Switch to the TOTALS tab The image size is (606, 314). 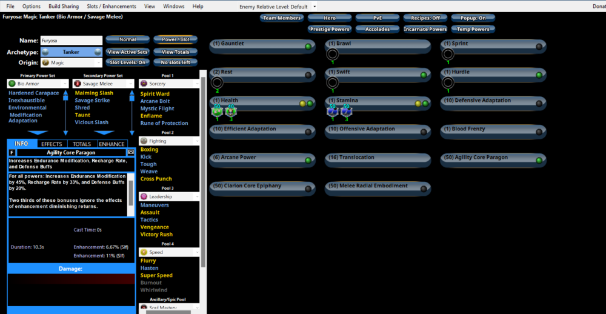point(82,144)
